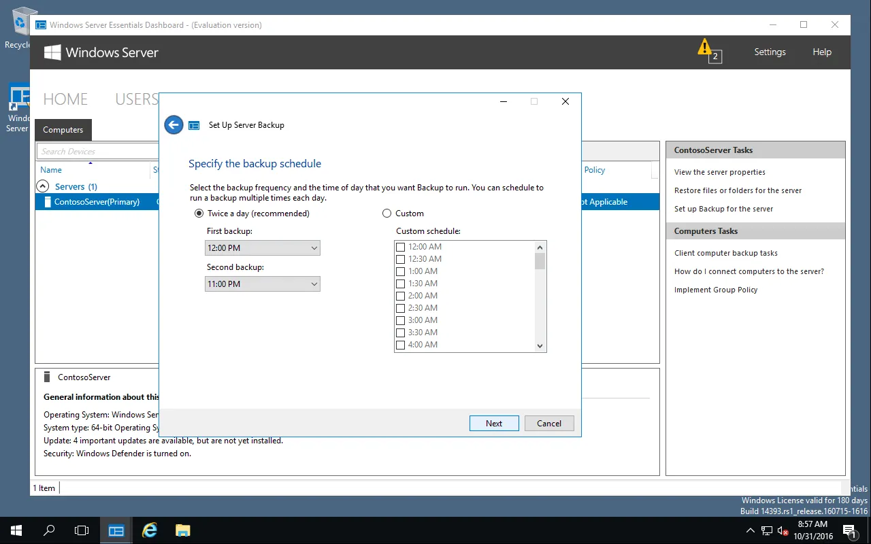
Task: Check the 12:30 AM schedule box
Action: (400, 259)
